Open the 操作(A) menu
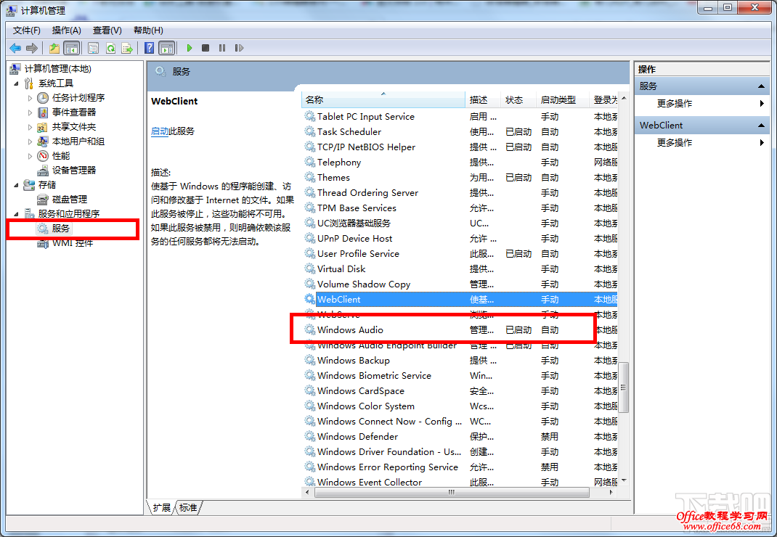 click(x=66, y=30)
